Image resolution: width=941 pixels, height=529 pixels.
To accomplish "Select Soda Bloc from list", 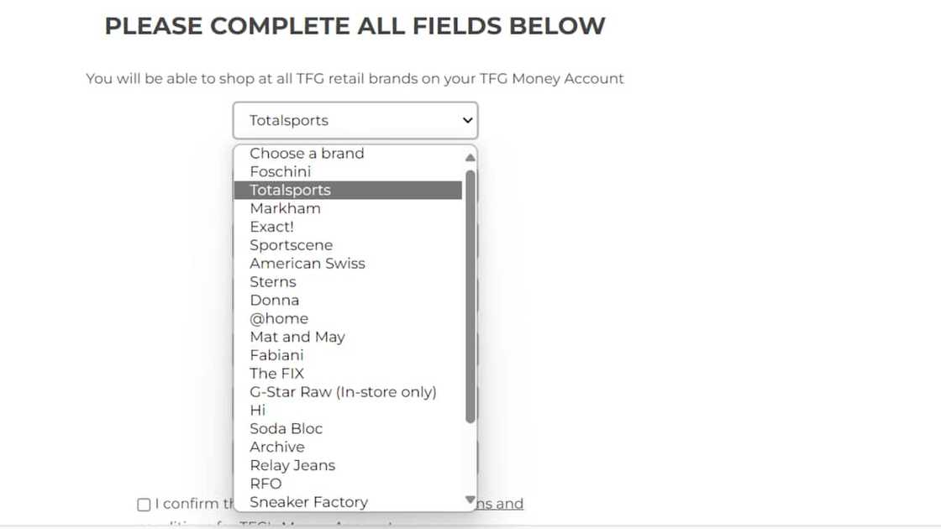I will (287, 429).
